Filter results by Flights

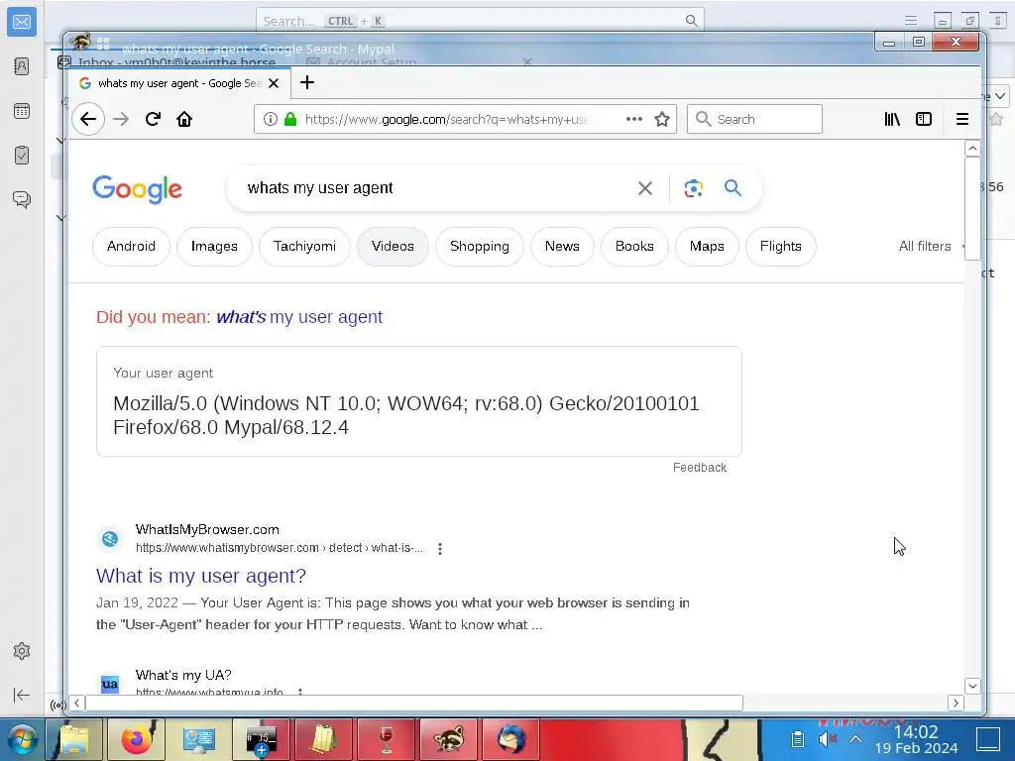point(781,247)
